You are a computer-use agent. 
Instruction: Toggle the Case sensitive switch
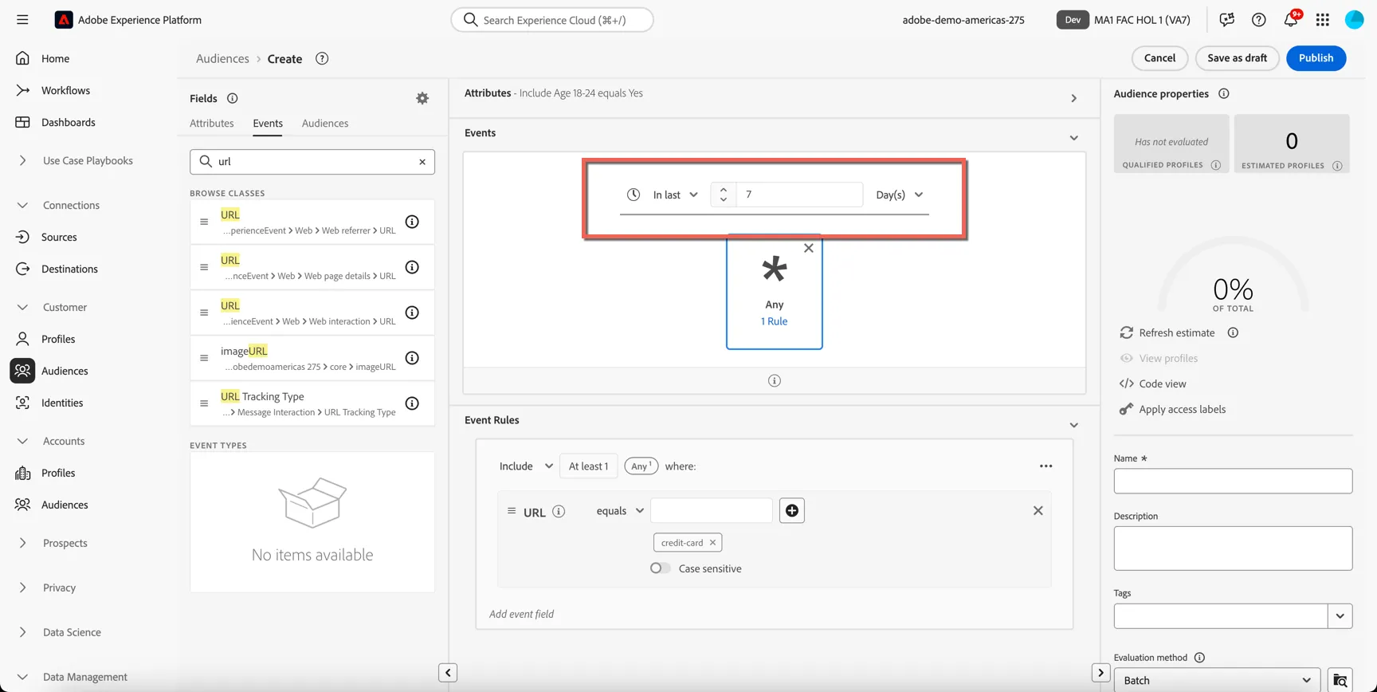(x=660, y=568)
